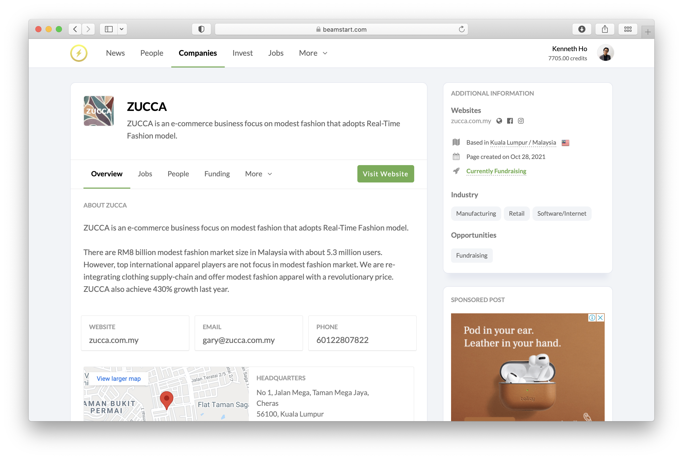Screen dimensions: 683x459
Task: Reload the page in Safari
Action: point(461,29)
